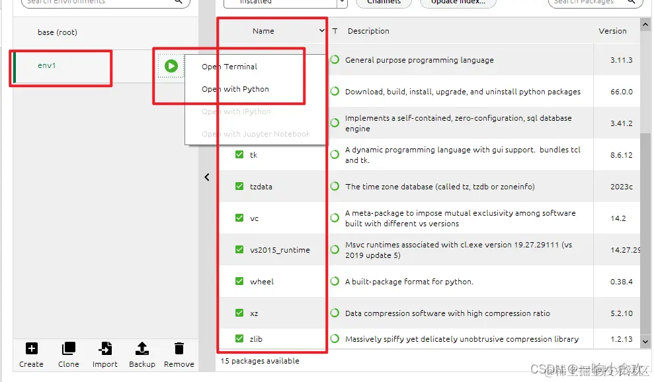Click the version 3.11.3 cell
The height and width of the screenshot is (382, 654).
click(x=622, y=60)
